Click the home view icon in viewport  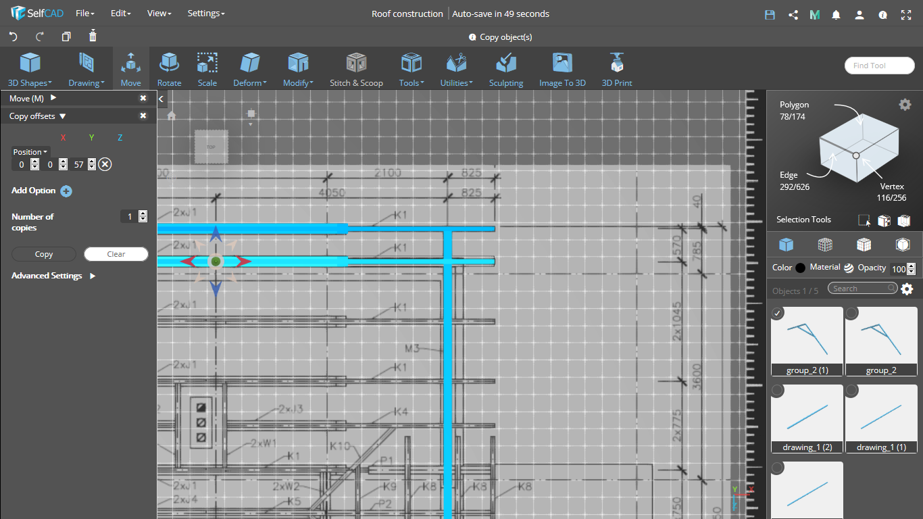coord(172,116)
